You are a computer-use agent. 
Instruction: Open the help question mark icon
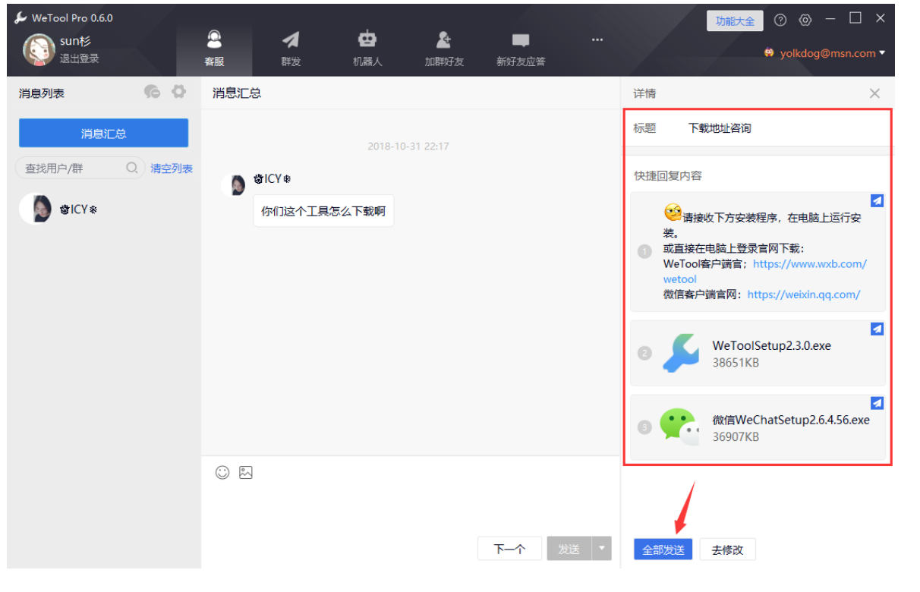coord(780,20)
